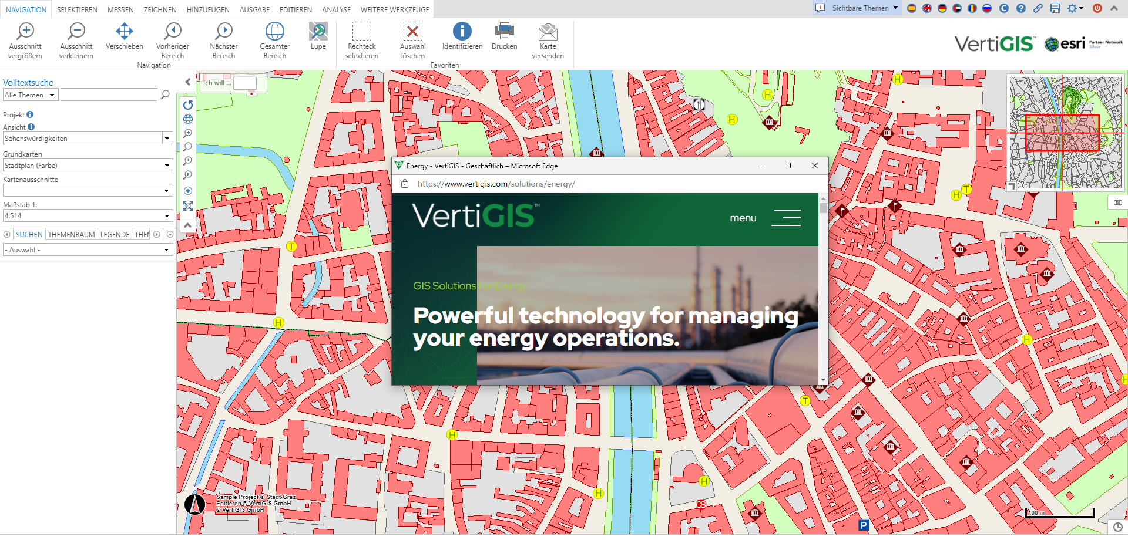Switch to the German language flag

click(x=941, y=9)
